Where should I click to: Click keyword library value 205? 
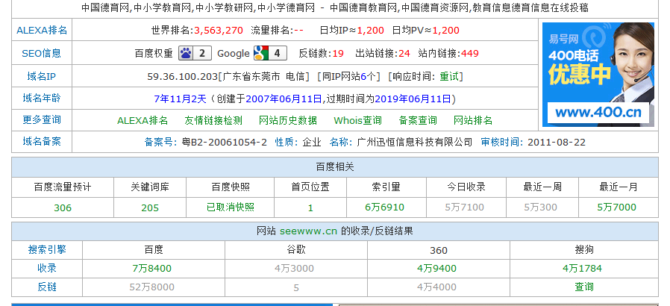click(x=150, y=207)
